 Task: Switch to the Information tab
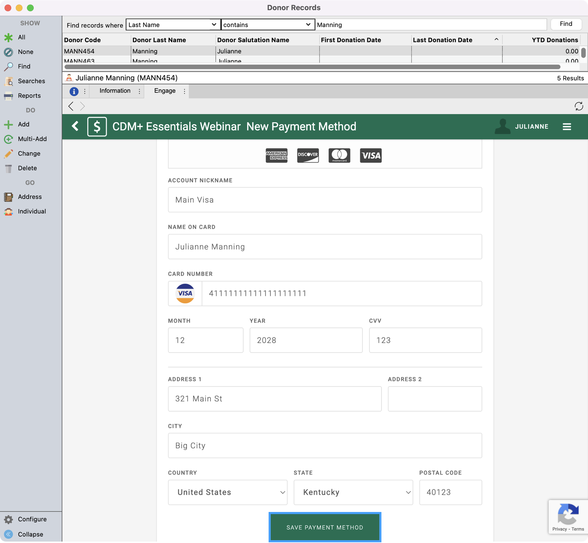pos(115,91)
